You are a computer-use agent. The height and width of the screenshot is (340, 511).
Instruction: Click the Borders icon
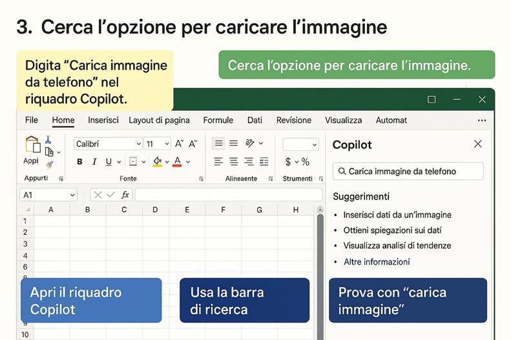click(133, 161)
